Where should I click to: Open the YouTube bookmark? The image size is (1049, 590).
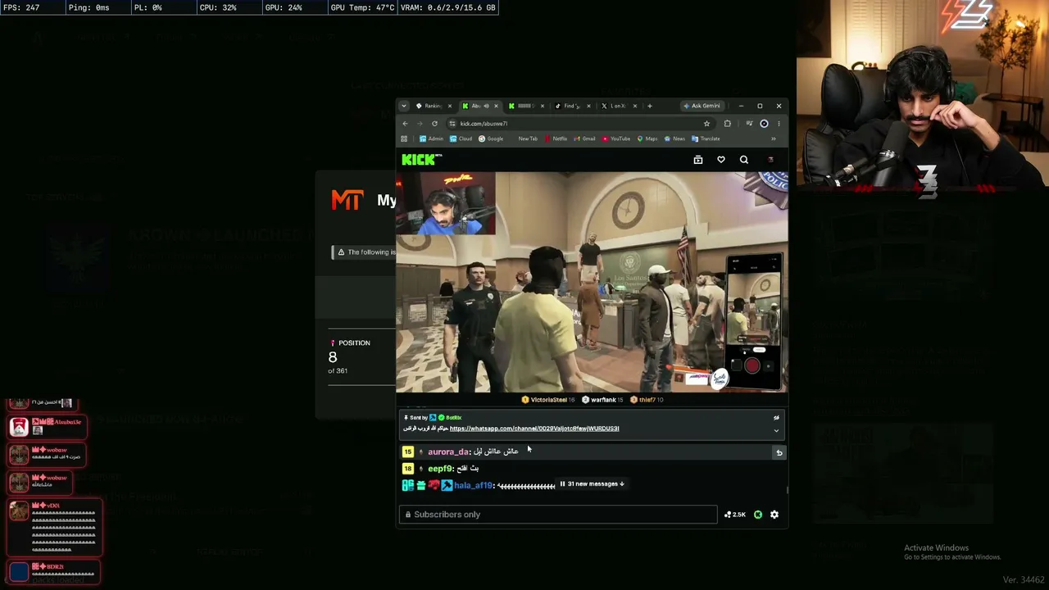click(616, 139)
